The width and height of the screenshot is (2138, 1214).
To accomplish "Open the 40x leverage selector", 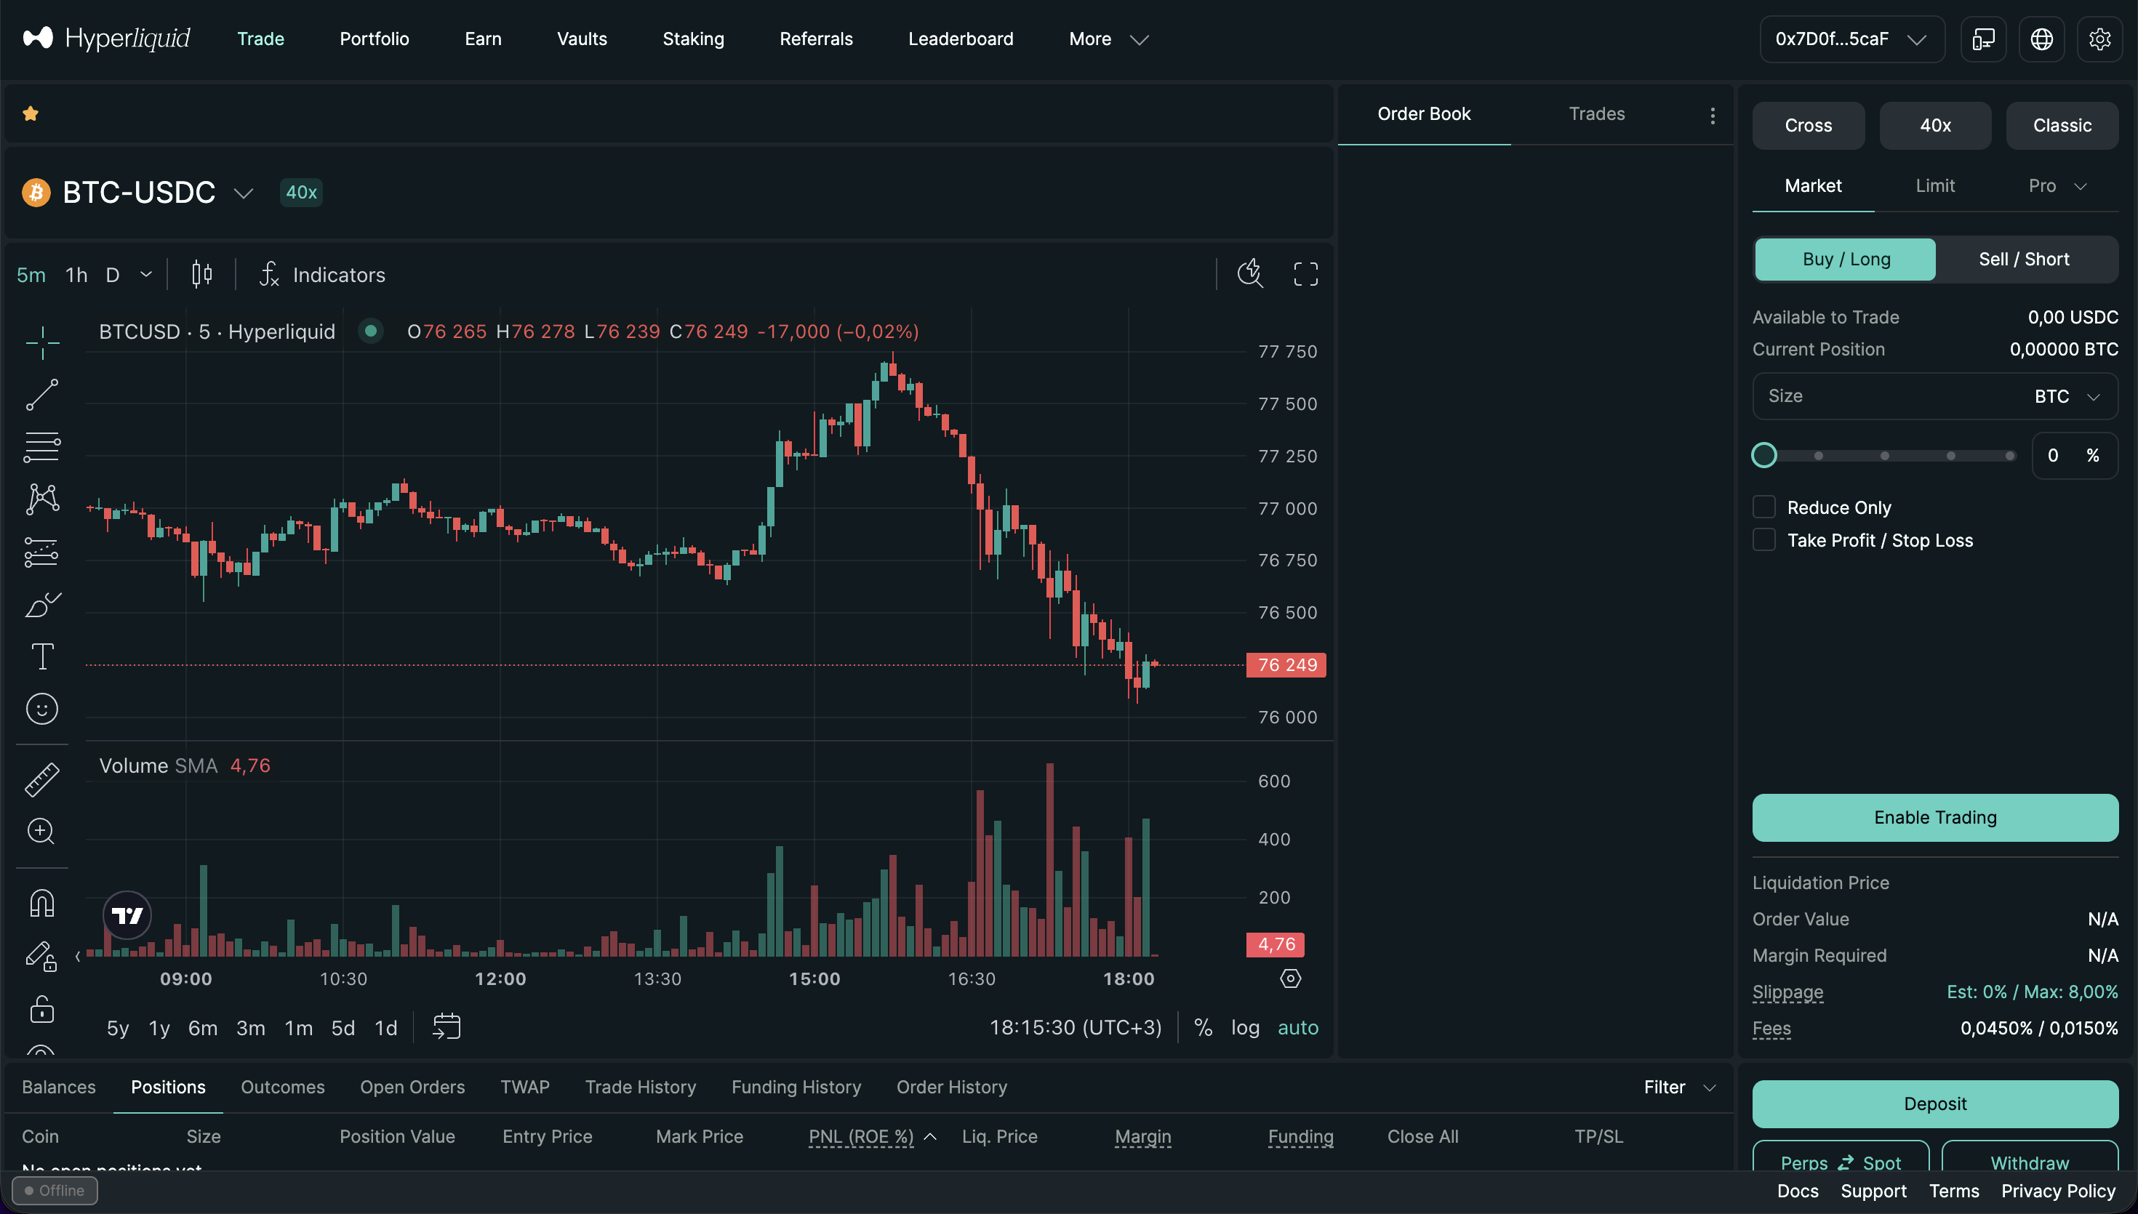I will click(x=1934, y=126).
